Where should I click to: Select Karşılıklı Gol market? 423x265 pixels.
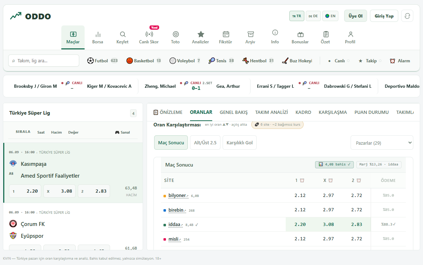pyautogui.click(x=239, y=143)
